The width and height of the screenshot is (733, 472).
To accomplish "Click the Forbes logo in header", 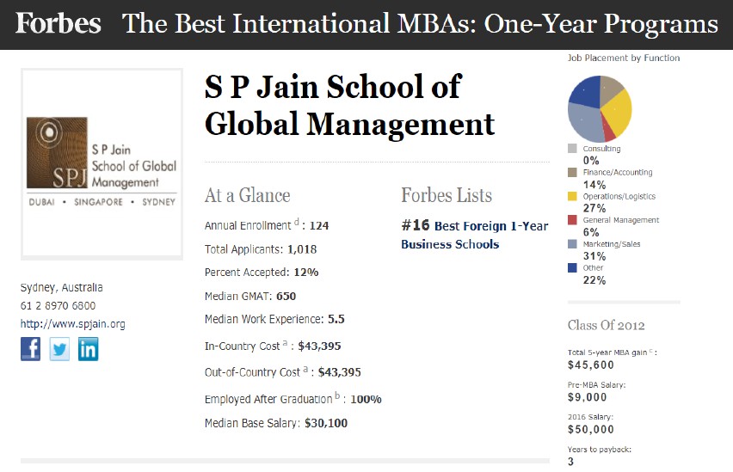I will 58,23.
